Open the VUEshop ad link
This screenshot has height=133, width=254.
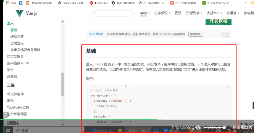96,34
